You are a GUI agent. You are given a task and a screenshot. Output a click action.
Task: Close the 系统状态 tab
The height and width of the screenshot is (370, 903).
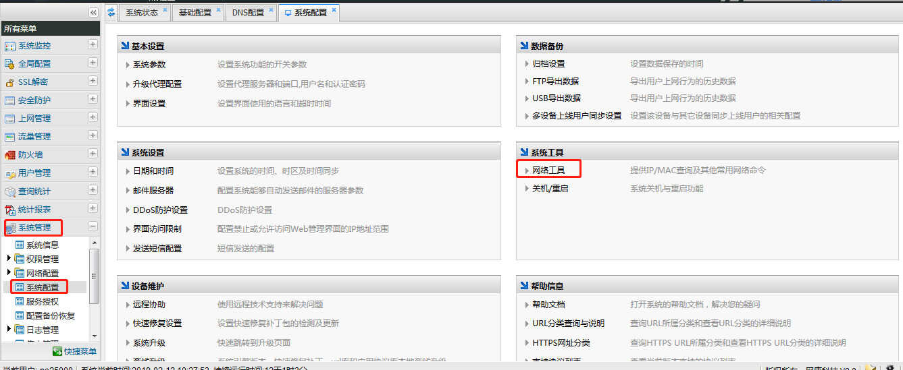[165, 9]
